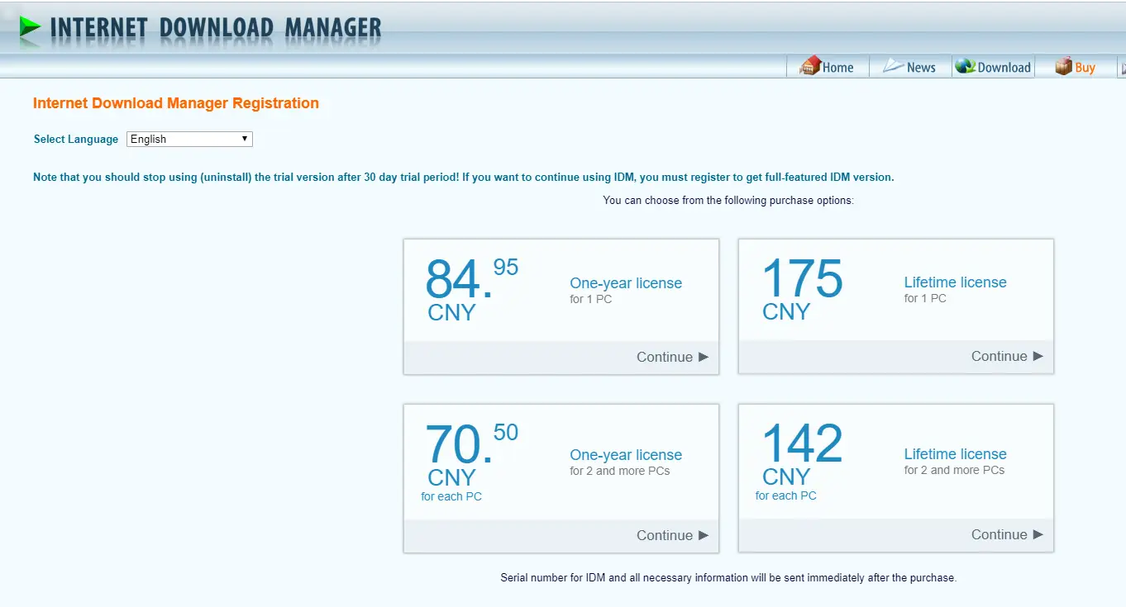Click "Lifetime license" title for 1 PC
Viewport: 1126px width, 607px height.
(955, 282)
